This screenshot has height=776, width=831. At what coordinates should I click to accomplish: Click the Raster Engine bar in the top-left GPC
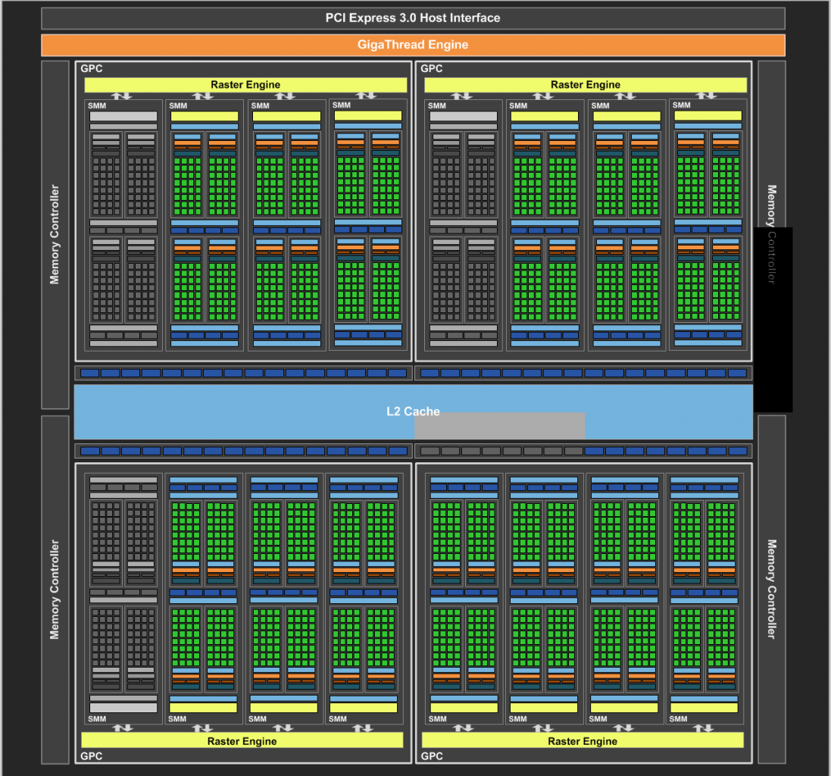tap(245, 85)
